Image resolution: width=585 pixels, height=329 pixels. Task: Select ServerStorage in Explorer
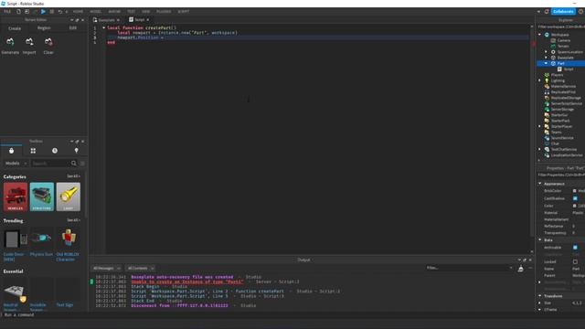[562, 110]
